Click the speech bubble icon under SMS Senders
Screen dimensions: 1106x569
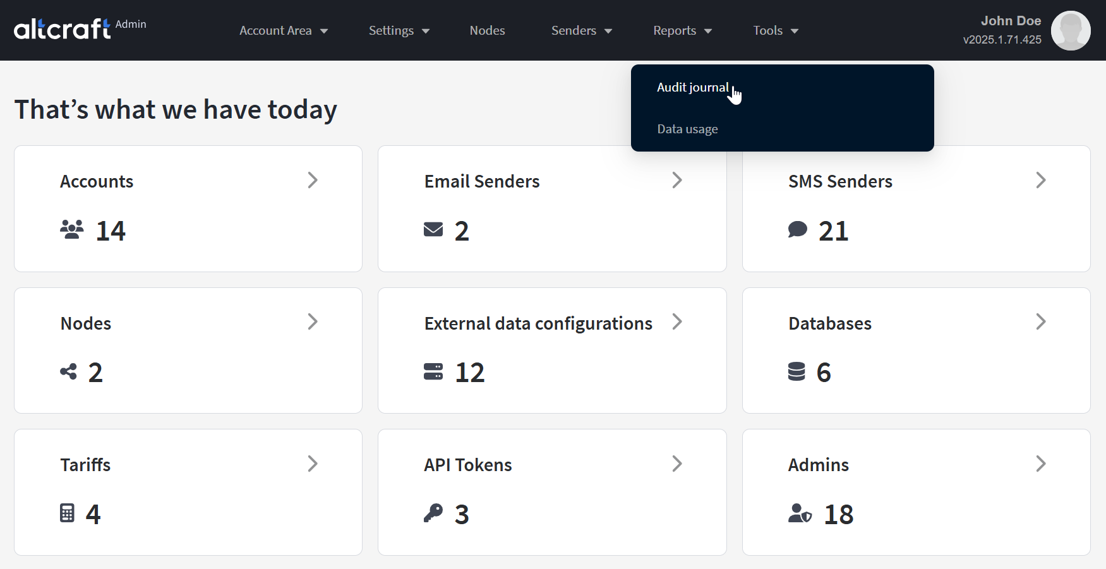click(x=797, y=230)
